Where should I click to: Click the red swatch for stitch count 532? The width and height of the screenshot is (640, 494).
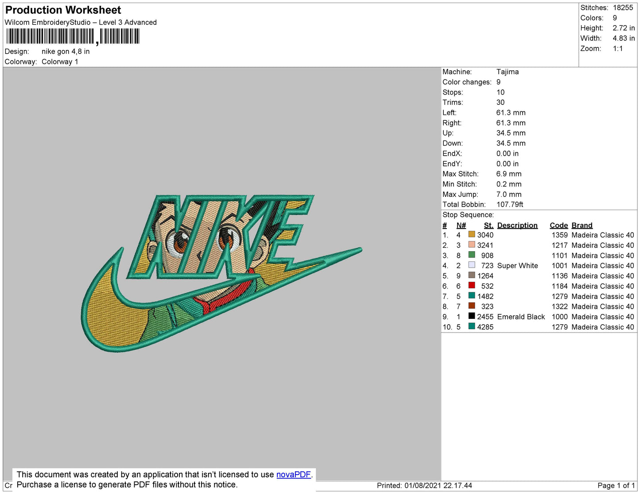pyautogui.click(x=472, y=285)
